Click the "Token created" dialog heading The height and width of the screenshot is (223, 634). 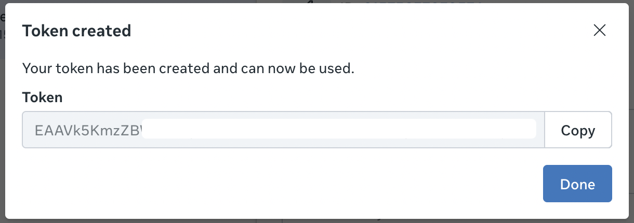[x=76, y=31]
